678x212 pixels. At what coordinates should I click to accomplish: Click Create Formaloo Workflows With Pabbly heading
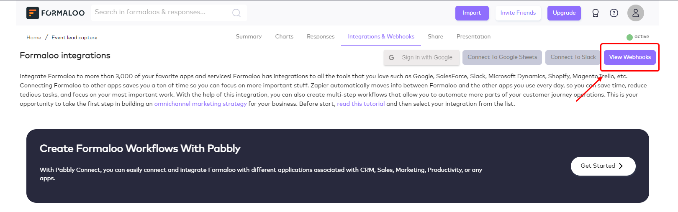pyautogui.click(x=140, y=149)
